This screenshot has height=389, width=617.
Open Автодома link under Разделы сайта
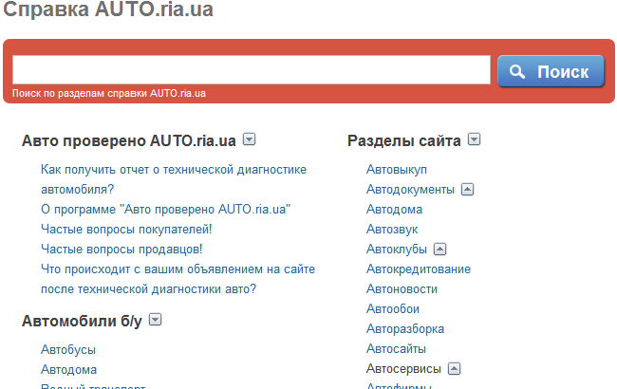coord(394,210)
